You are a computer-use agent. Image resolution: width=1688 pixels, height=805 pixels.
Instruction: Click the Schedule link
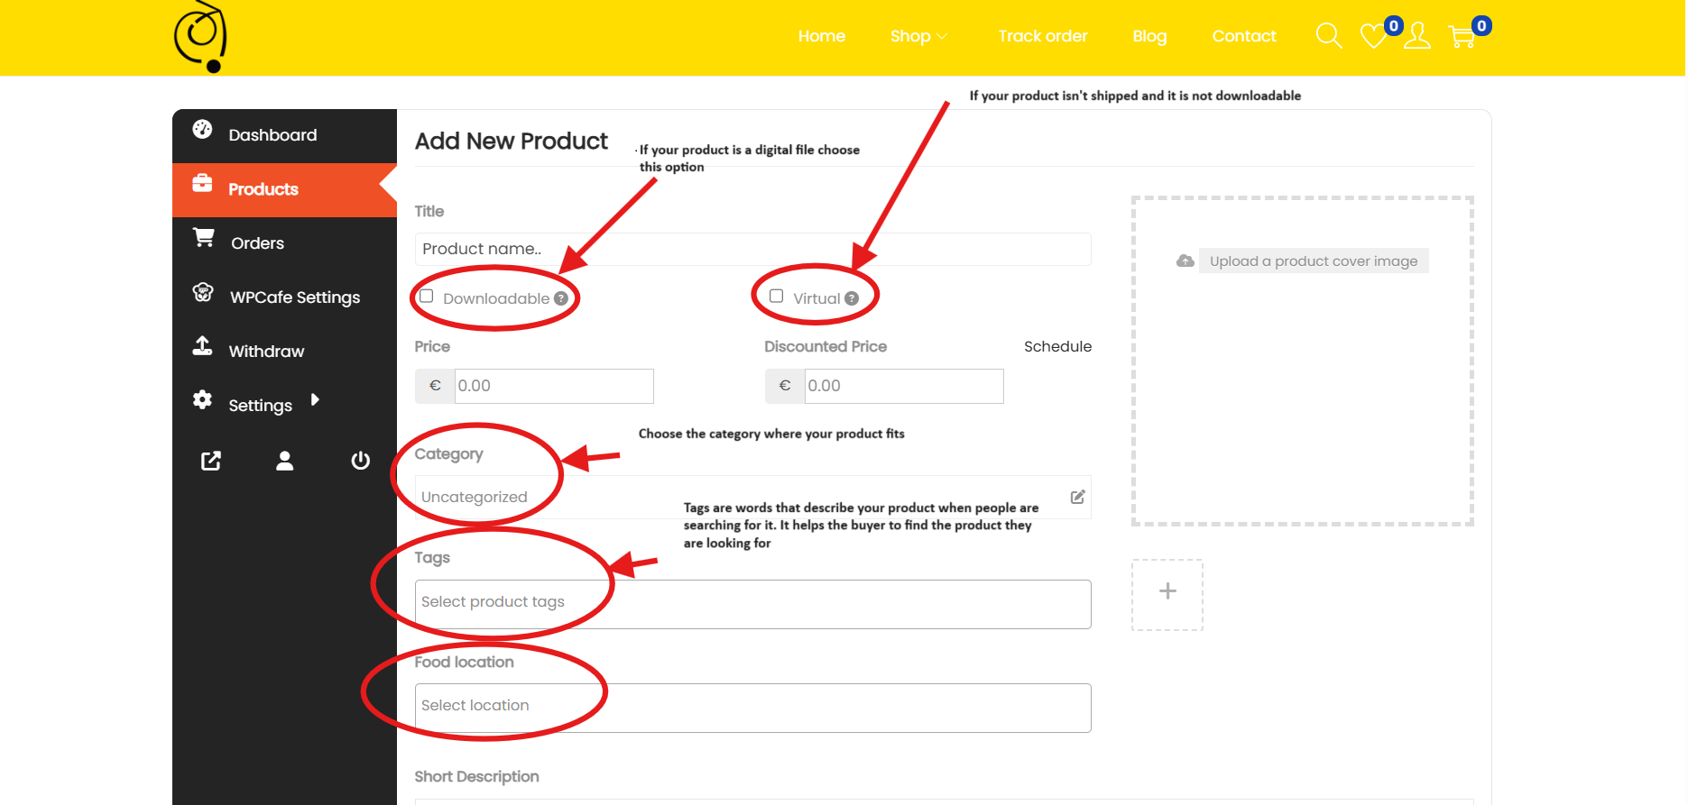pos(1057,346)
